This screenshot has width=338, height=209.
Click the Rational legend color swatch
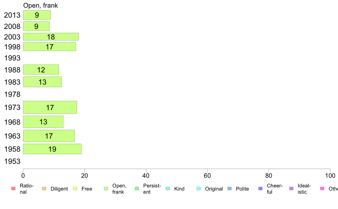coord(13,189)
